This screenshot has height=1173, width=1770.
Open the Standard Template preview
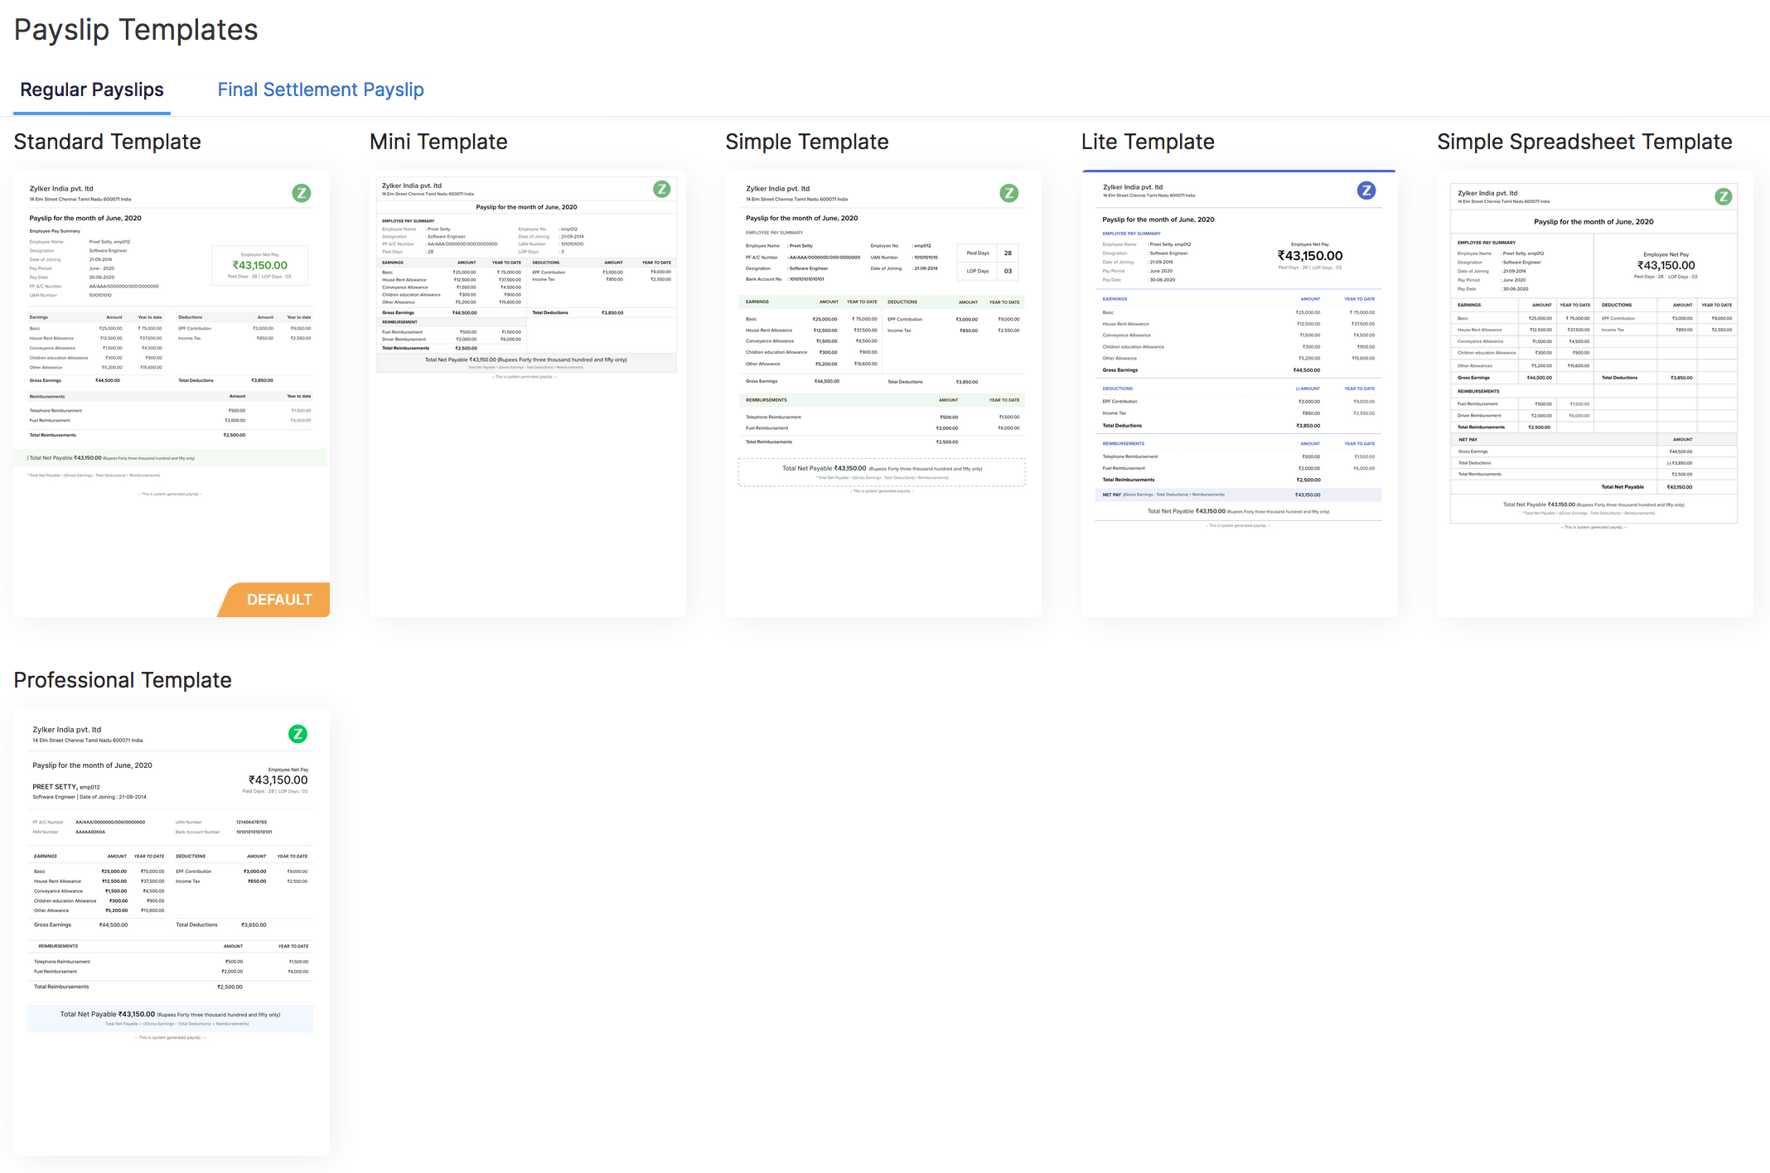point(170,389)
